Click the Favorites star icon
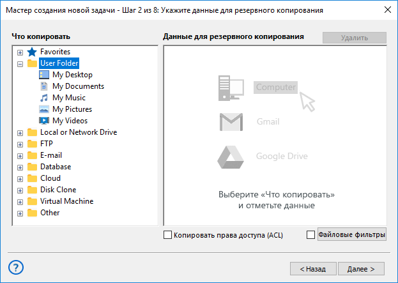398x283 pixels. point(32,52)
